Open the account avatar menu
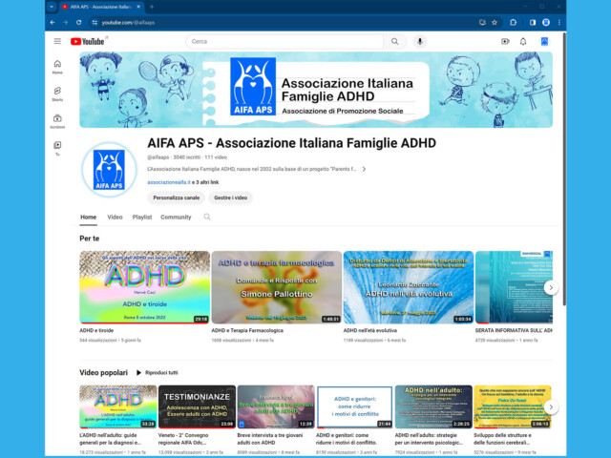 [x=544, y=41]
